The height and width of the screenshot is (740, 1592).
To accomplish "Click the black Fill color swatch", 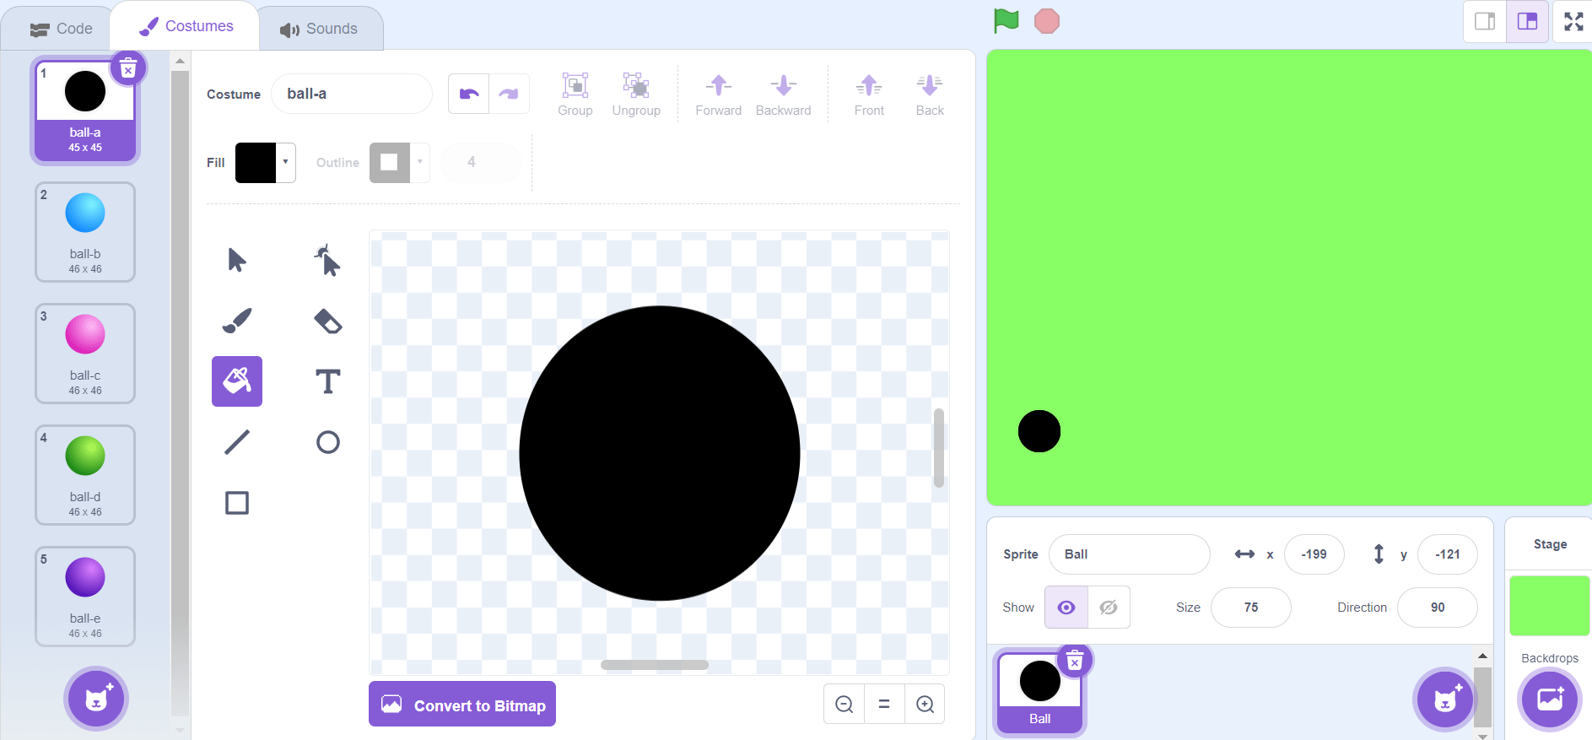I will (x=256, y=162).
